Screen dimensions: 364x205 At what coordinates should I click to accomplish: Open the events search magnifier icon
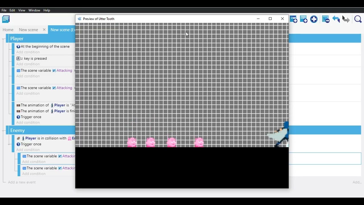coord(358,19)
